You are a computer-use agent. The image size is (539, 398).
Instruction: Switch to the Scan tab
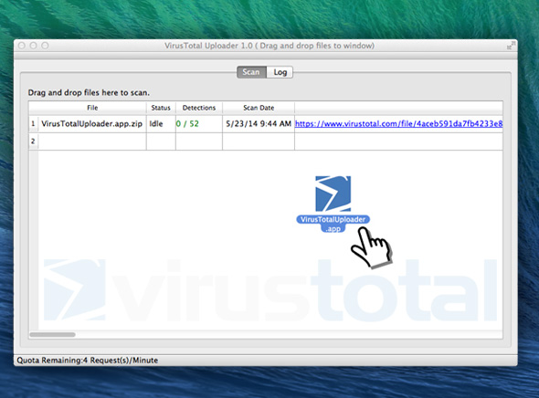(x=251, y=72)
